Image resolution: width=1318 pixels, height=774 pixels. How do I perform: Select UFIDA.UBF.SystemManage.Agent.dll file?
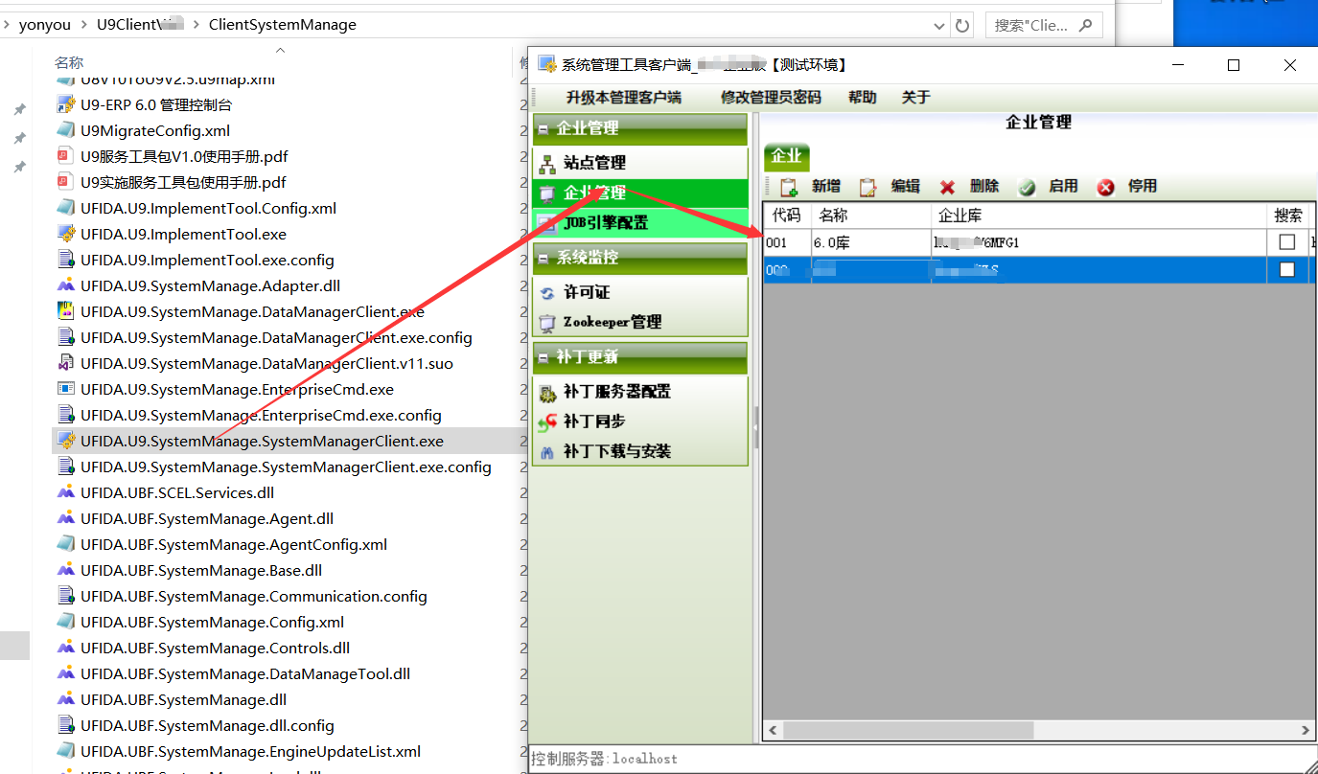207,518
